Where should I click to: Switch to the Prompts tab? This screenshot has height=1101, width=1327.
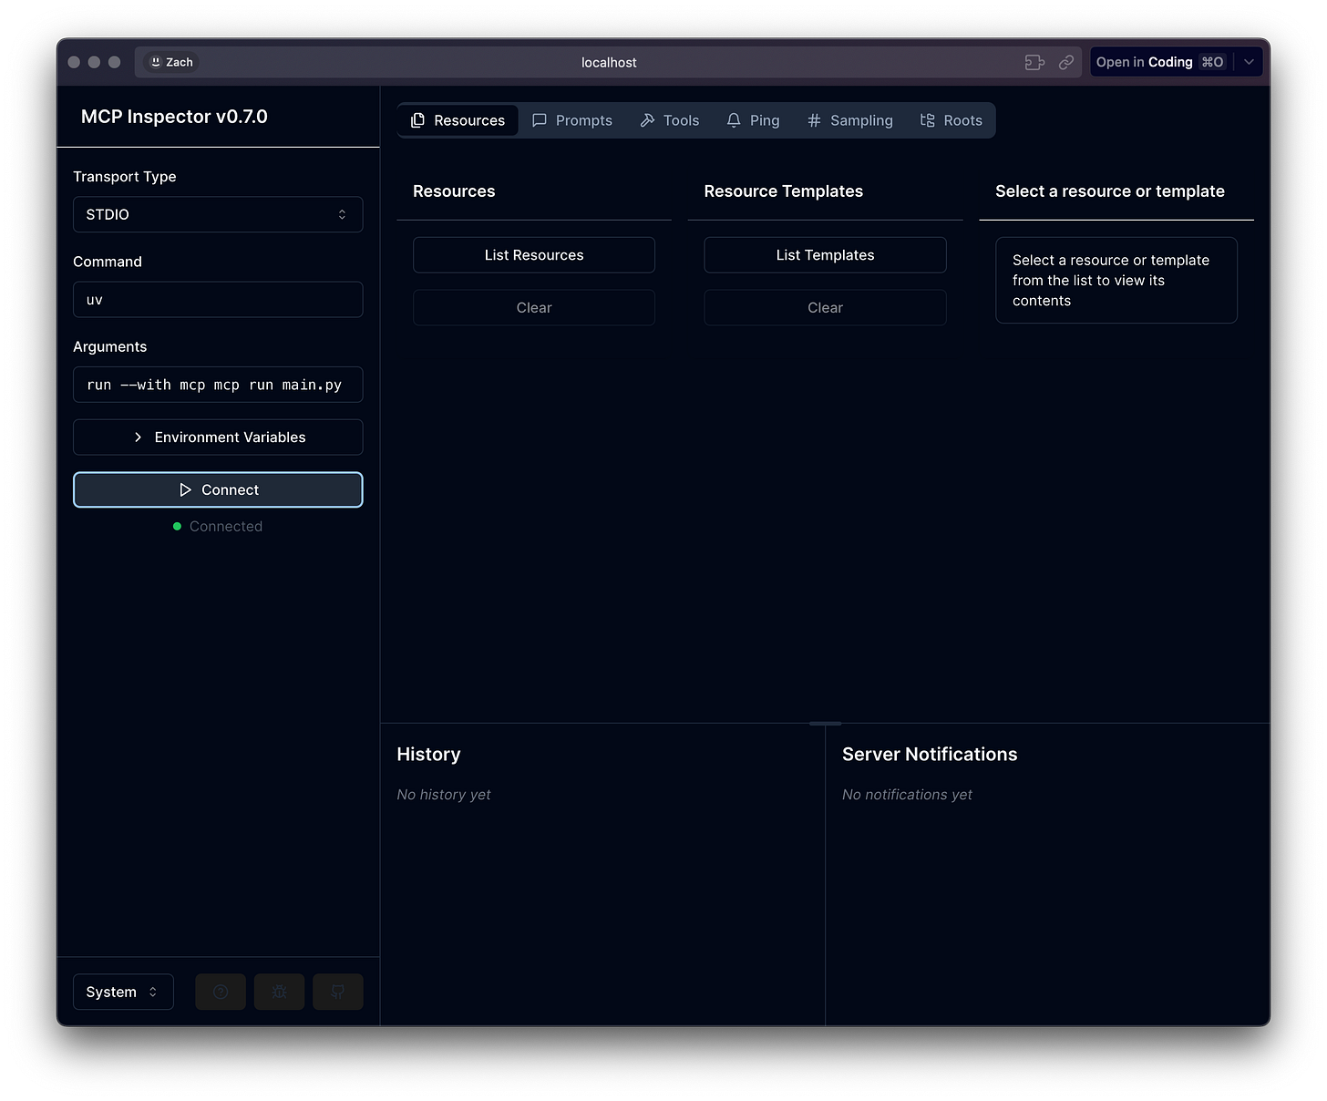coord(572,120)
